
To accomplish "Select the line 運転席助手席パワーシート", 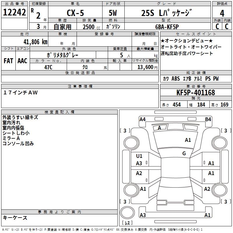I will tap(187, 53).
